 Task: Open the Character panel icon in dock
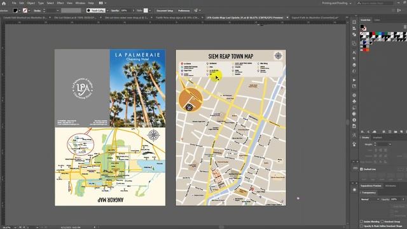coord(354,52)
